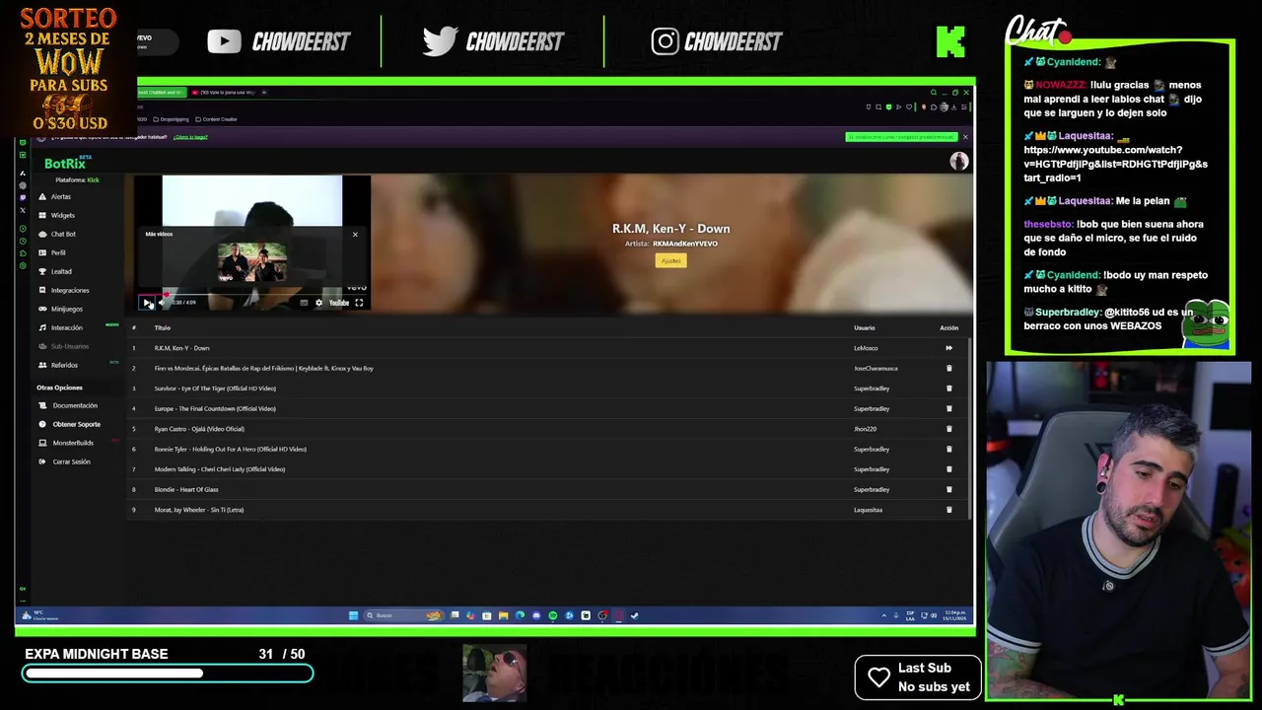Click song title 'Blondie - Heart Of Glass'
The width and height of the screenshot is (1262, 710).
[x=186, y=489]
